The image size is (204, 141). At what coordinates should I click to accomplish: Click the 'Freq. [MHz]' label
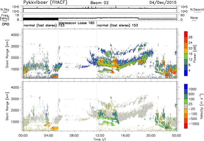pyautogui.click(x=5, y=17)
